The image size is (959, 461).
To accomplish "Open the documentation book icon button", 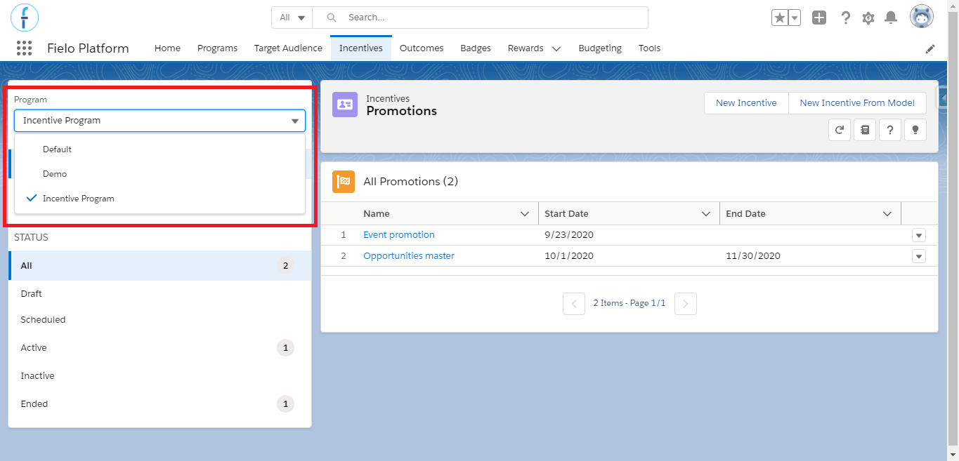I will pyautogui.click(x=865, y=130).
